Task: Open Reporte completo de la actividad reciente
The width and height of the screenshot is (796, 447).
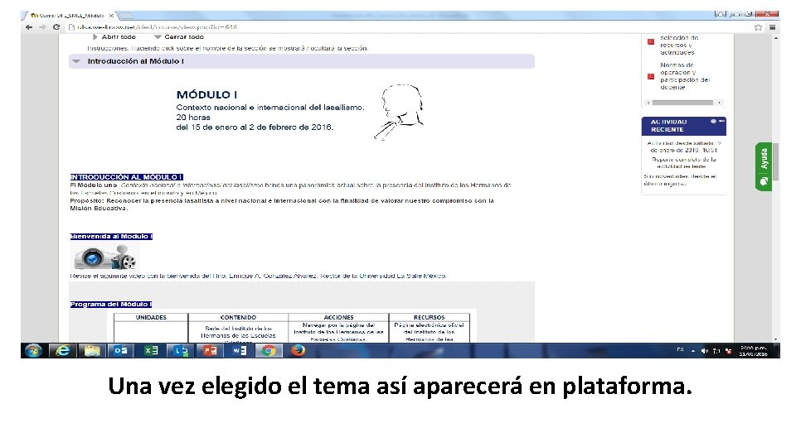Action: coord(684,163)
